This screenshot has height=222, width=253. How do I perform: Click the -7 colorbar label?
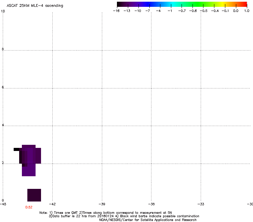(148, 11)
